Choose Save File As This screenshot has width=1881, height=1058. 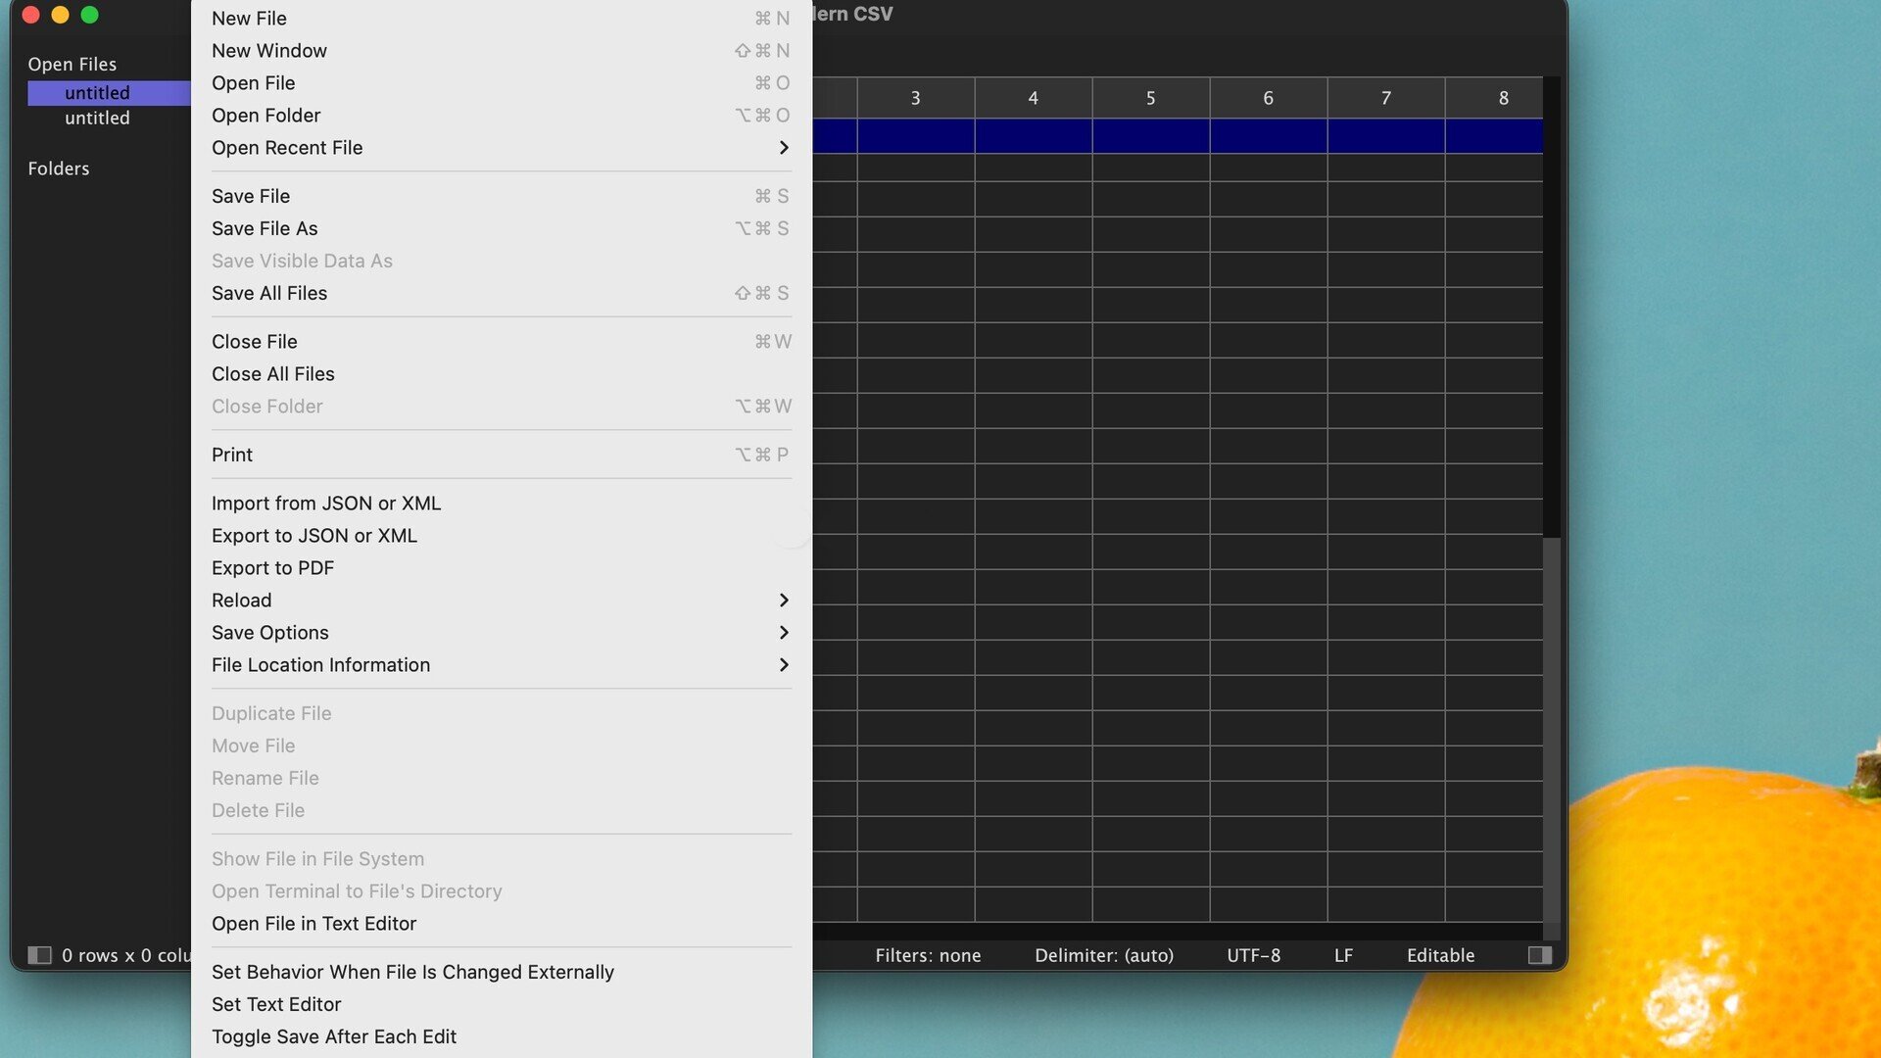point(502,228)
